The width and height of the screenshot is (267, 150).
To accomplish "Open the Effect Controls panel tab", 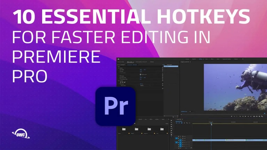I will coord(130,62).
